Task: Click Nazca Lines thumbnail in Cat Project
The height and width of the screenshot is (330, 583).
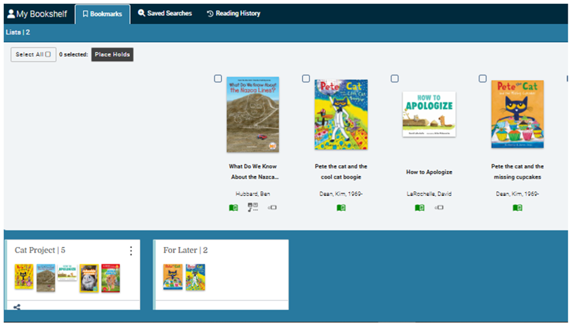Action: [46, 277]
